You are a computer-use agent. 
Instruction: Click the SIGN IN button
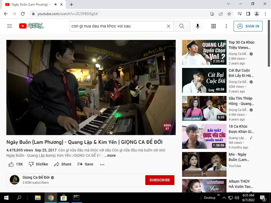(x=248, y=26)
